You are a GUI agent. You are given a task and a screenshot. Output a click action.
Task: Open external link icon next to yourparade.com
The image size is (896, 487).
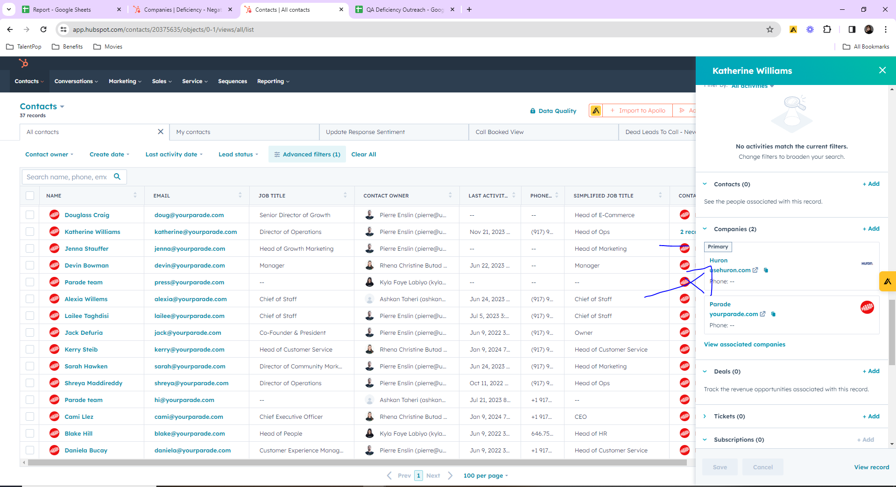762,314
